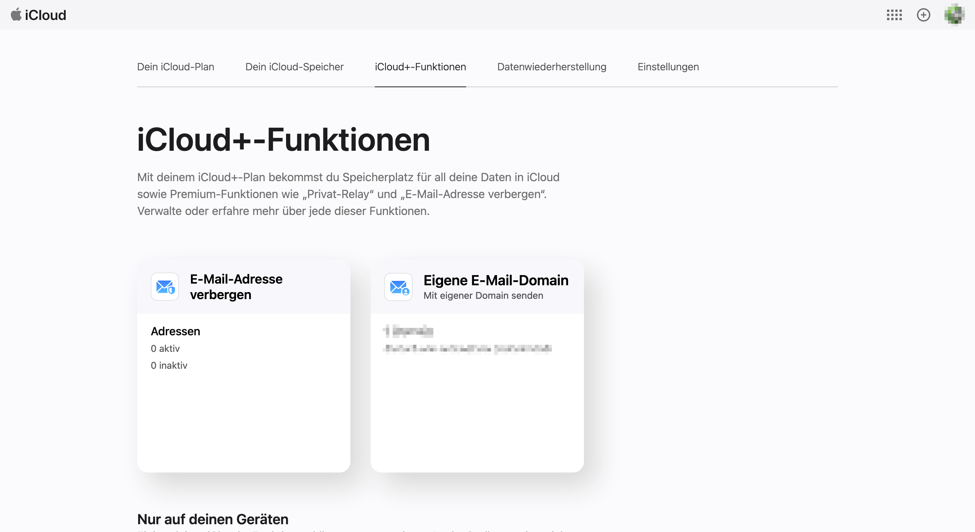
Task: Click the '0 inaktiv' text
Action: click(169, 365)
